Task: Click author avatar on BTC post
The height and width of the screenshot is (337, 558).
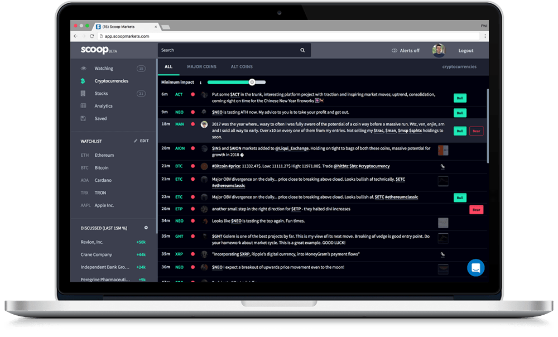Action: pyautogui.click(x=204, y=166)
